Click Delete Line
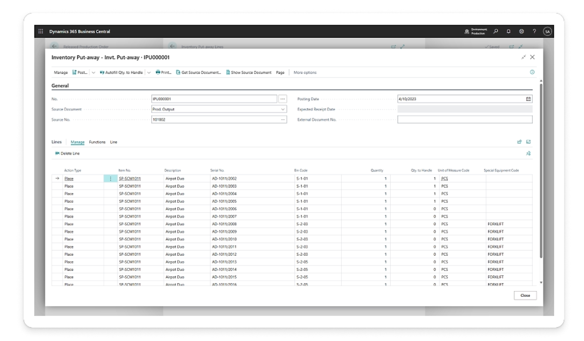This screenshot has width=584, height=341. [x=67, y=153]
